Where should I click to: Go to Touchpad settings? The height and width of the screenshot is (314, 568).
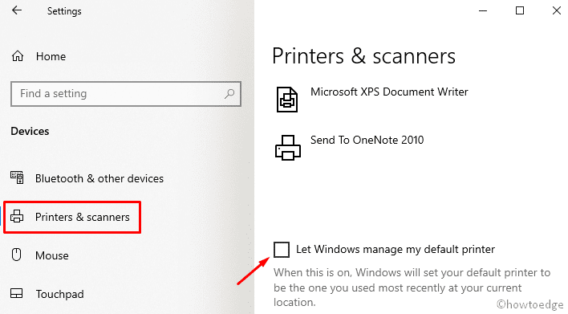pyautogui.click(x=60, y=294)
